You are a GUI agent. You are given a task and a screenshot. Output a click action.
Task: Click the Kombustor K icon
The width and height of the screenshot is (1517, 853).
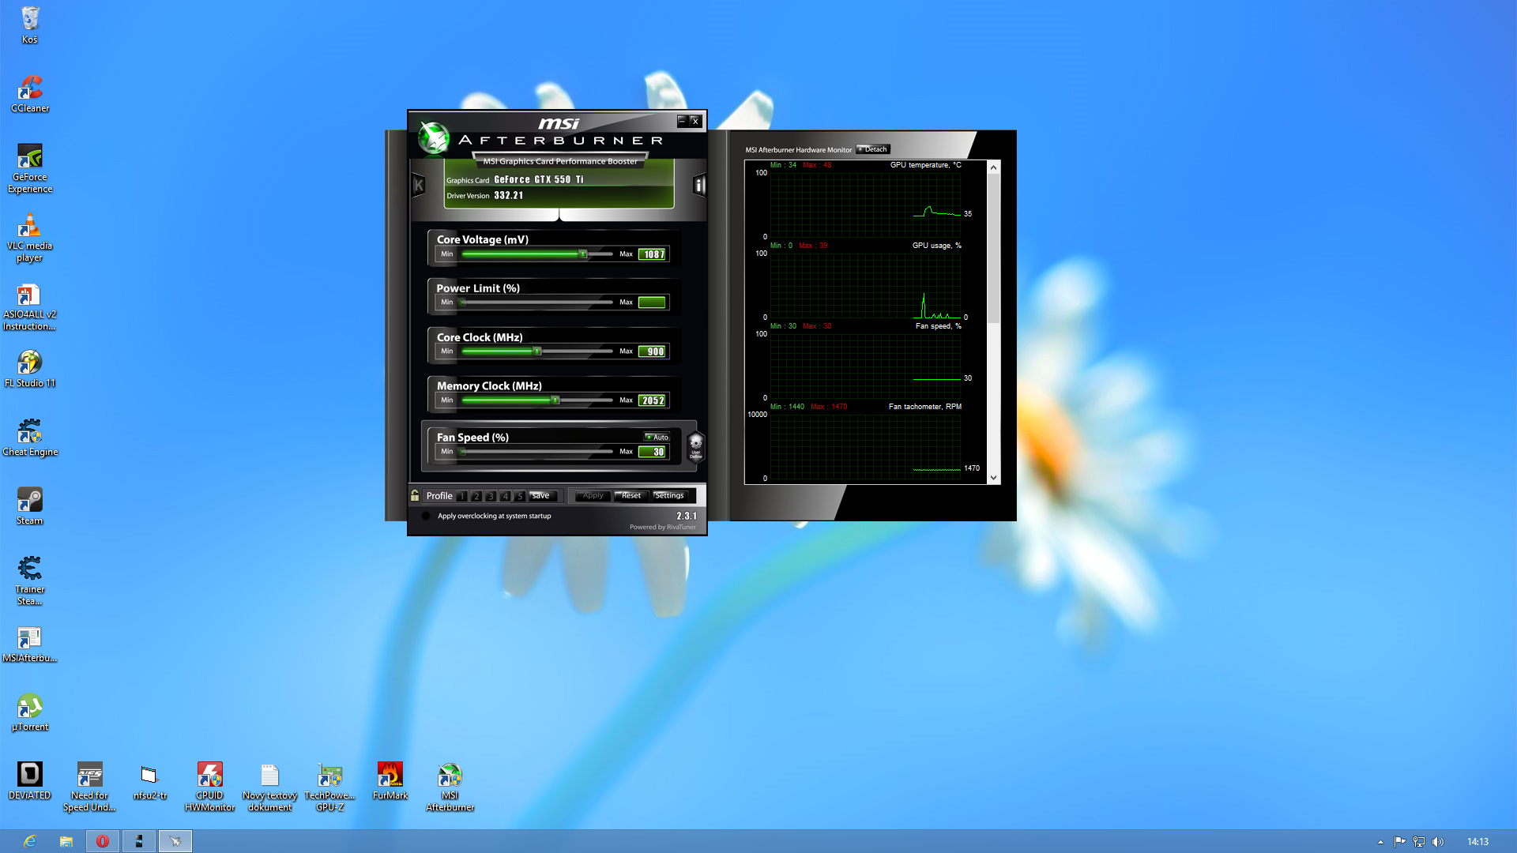[x=419, y=186]
